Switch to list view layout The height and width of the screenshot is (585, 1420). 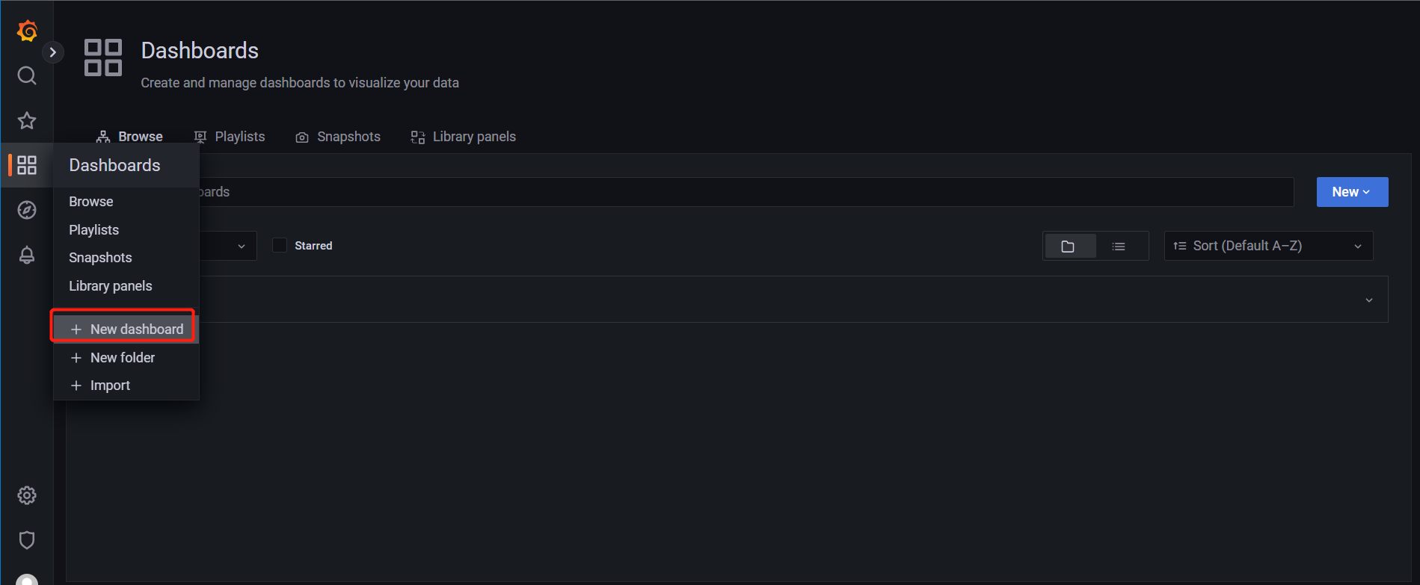pos(1119,247)
